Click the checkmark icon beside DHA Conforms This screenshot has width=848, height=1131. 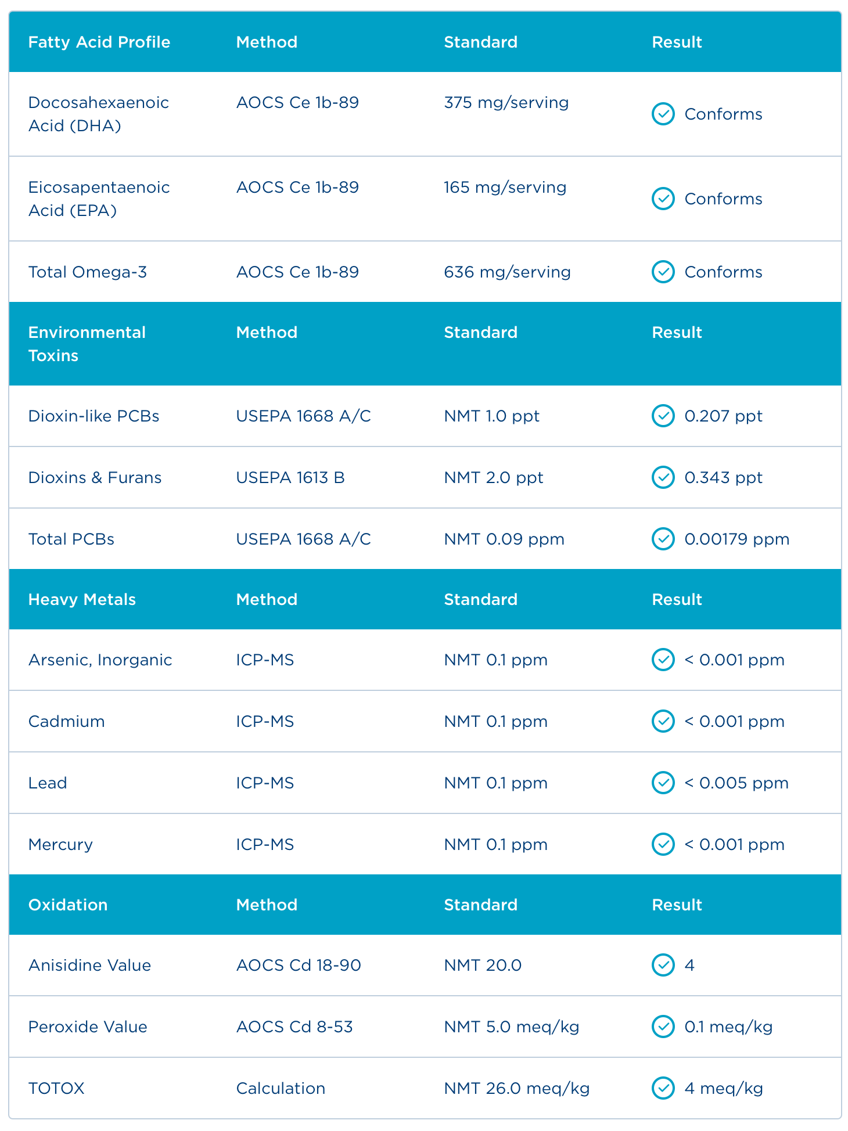663,114
